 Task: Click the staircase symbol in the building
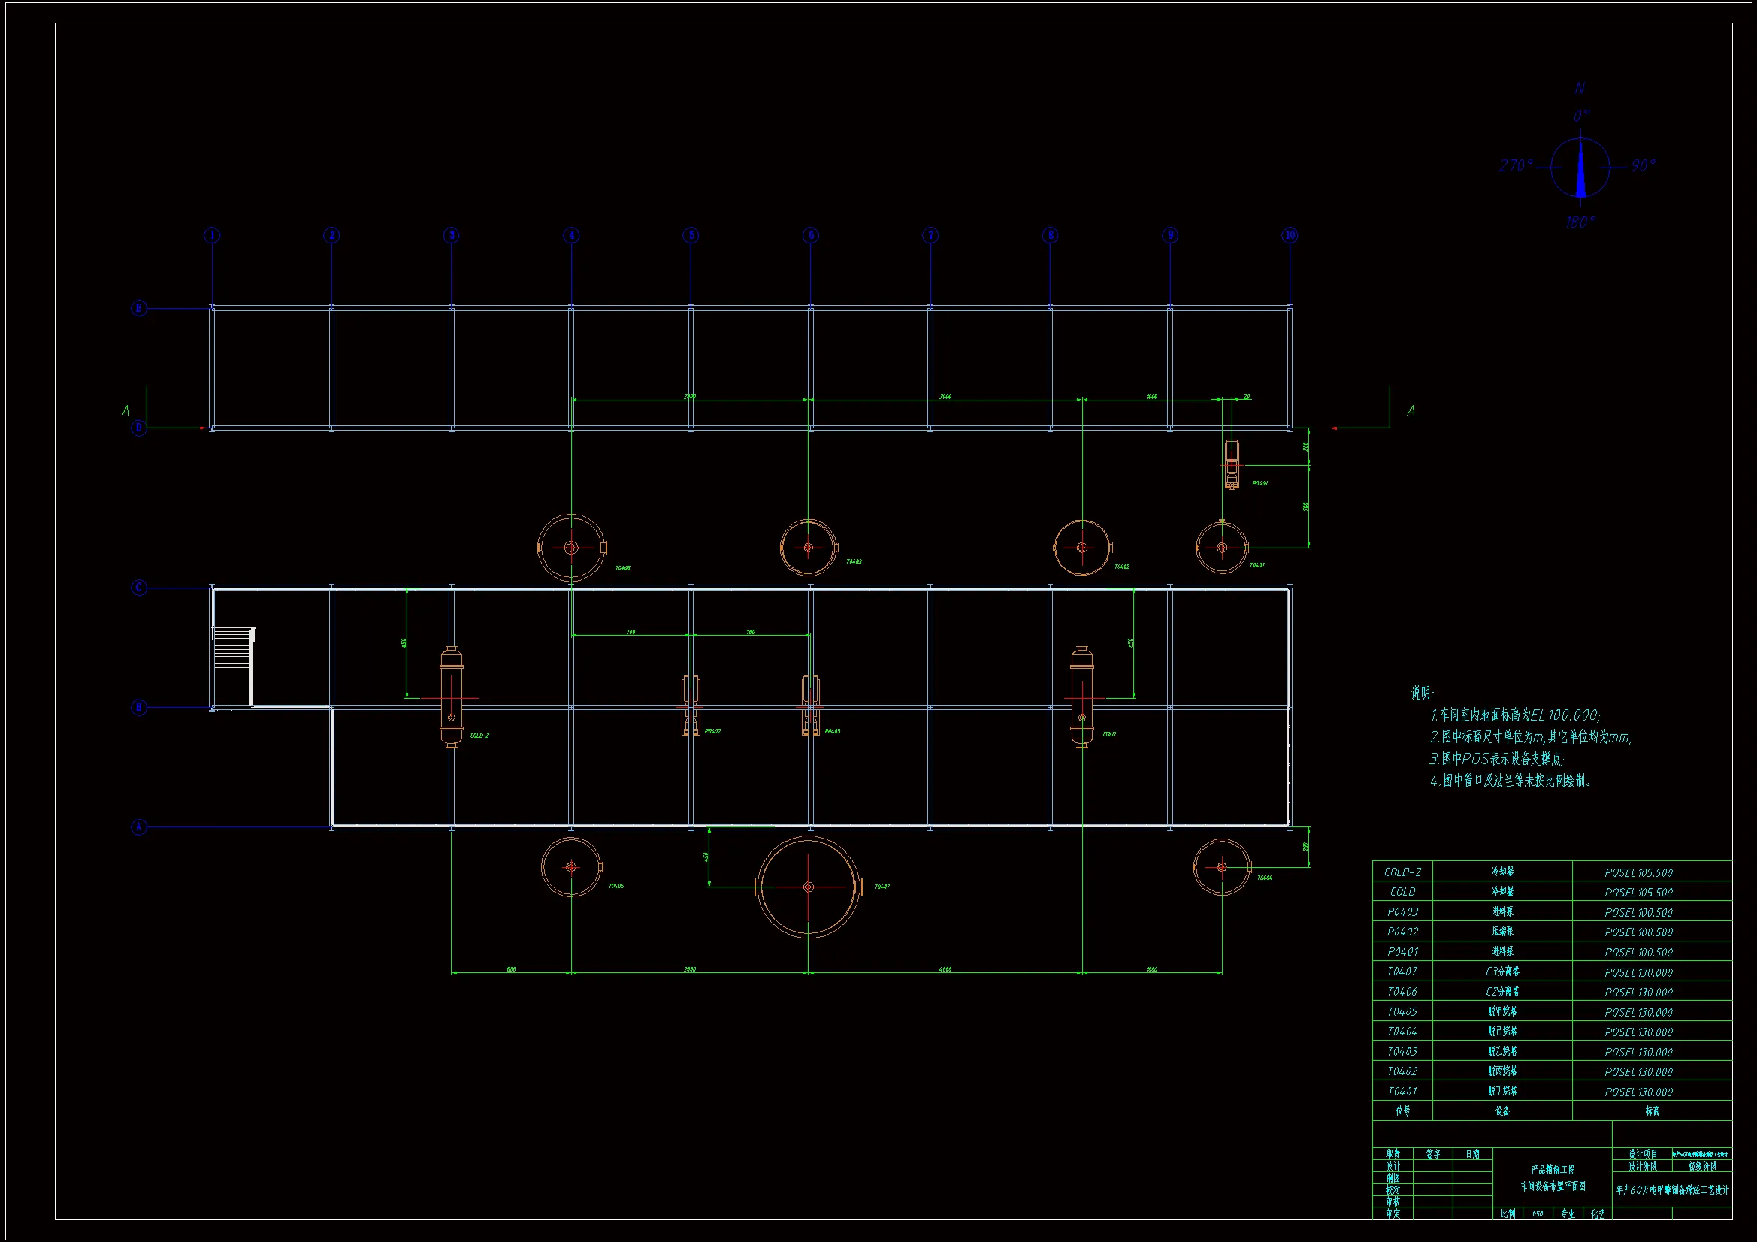tap(233, 648)
